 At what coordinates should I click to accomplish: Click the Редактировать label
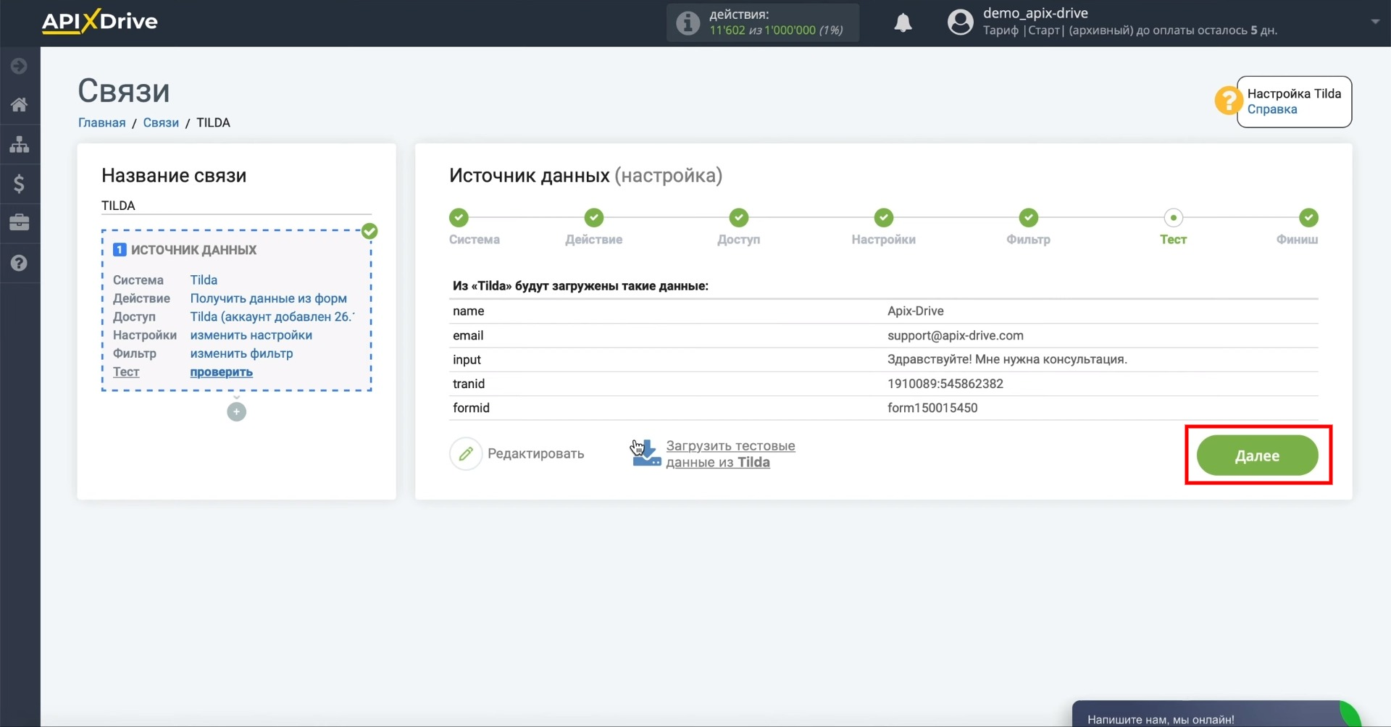[x=535, y=454]
